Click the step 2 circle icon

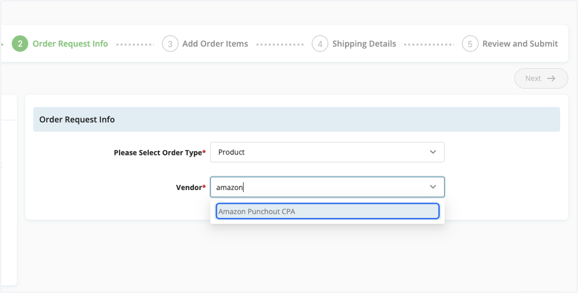(20, 44)
